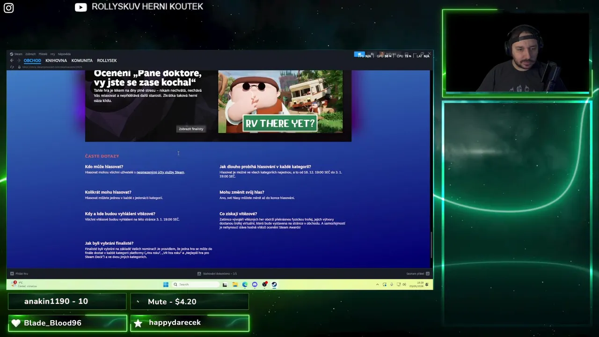Image resolution: width=599 pixels, height=337 pixels.
Task: Go forward with Steam's forward arrow
Action: [x=19, y=60]
